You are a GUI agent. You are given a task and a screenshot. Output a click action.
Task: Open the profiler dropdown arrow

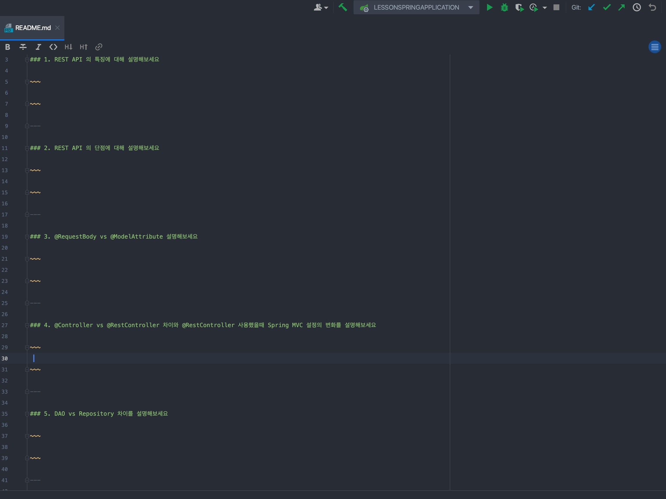[x=545, y=8]
